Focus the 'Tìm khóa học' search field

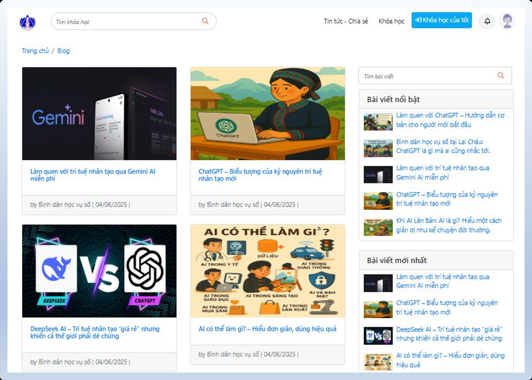(x=126, y=22)
